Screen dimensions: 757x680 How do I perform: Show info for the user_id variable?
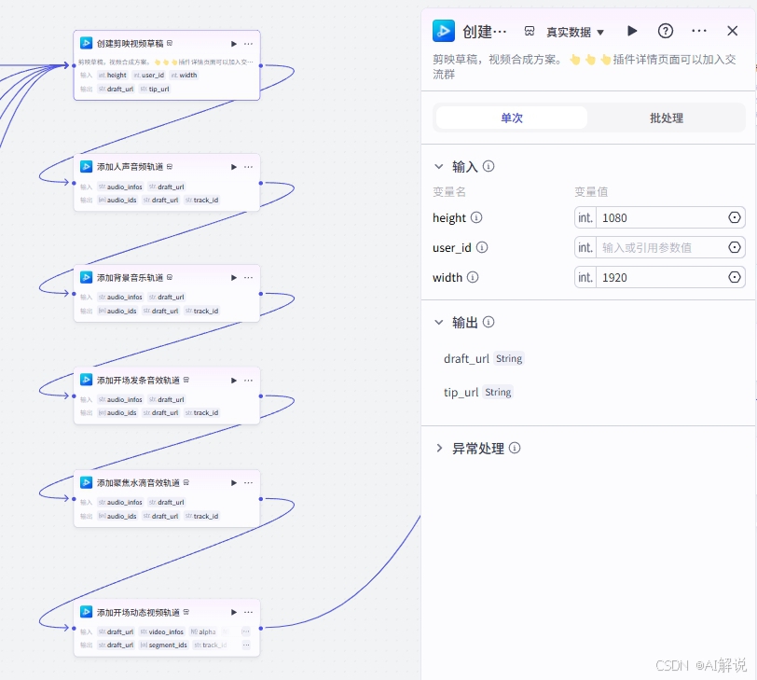482,248
